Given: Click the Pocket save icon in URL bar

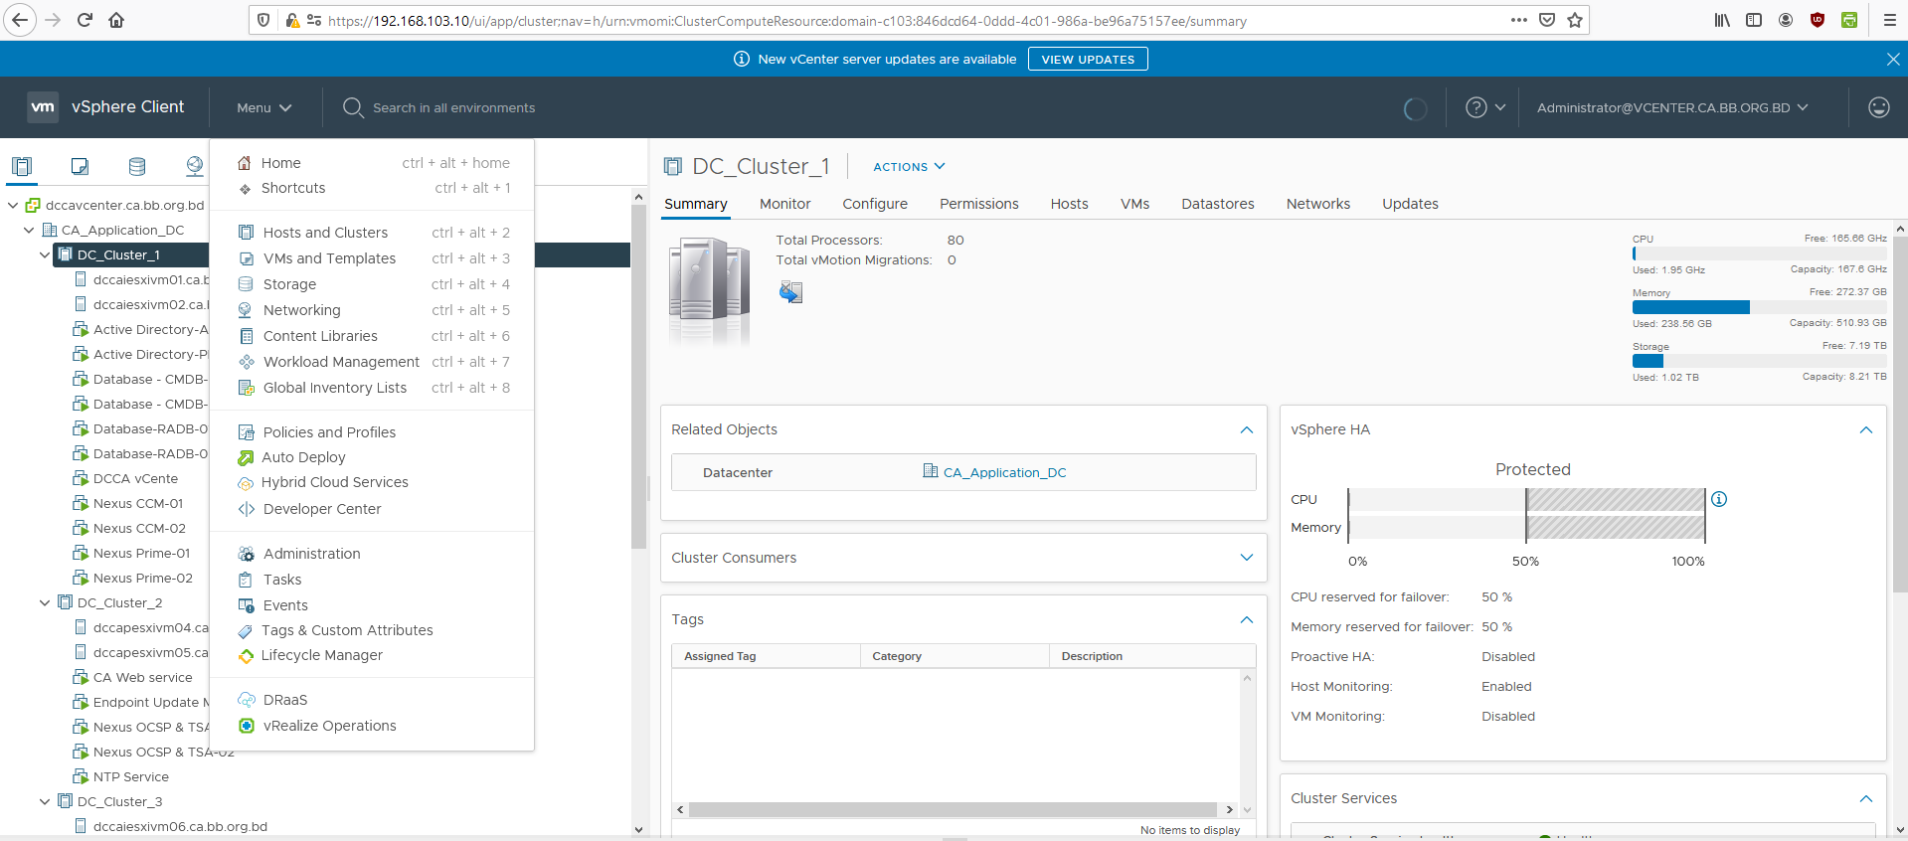Looking at the screenshot, I should [1547, 20].
